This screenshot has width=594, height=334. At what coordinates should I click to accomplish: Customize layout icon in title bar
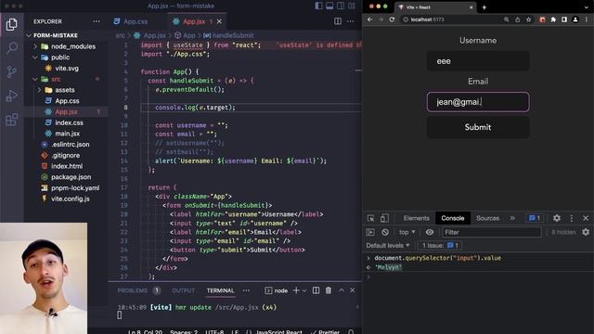click(352, 6)
